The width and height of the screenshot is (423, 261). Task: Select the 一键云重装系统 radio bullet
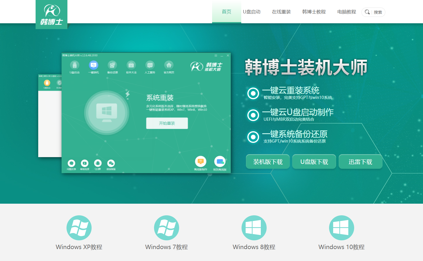click(253, 93)
